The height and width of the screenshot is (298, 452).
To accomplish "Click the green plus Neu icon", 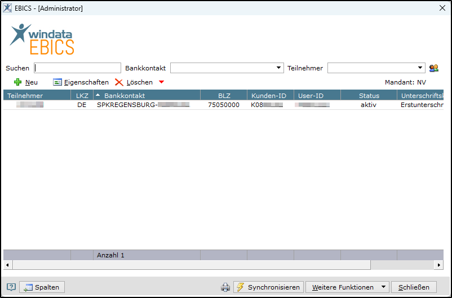I will (x=18, y=82).
